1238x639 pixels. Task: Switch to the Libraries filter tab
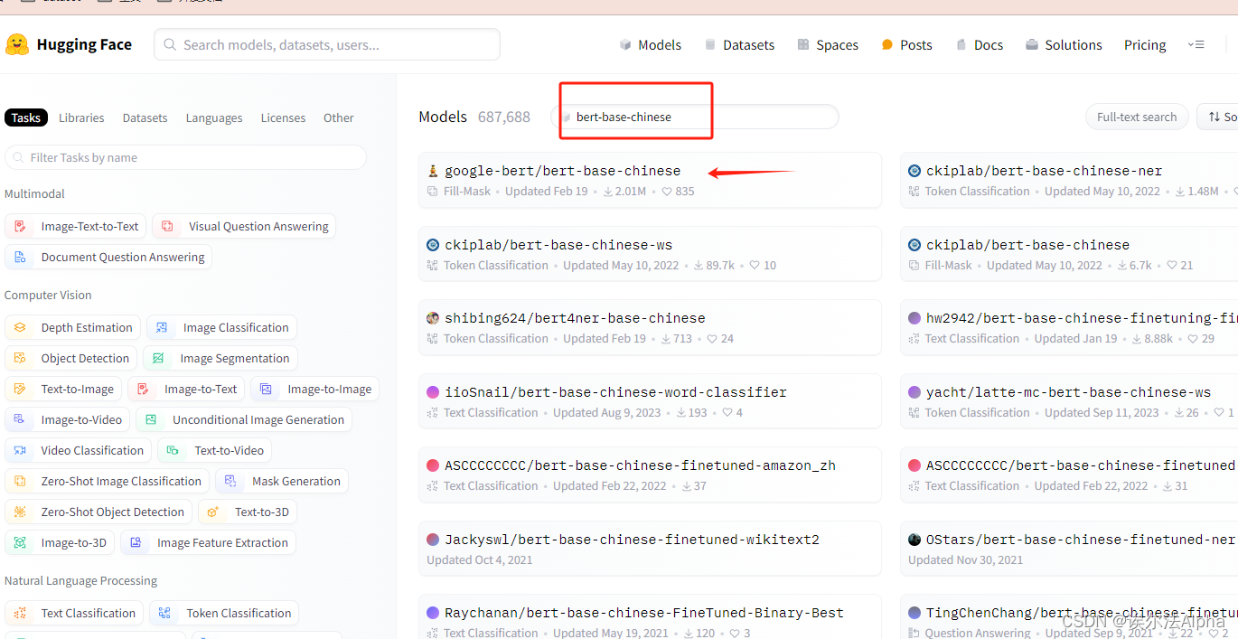click(81, 117)
